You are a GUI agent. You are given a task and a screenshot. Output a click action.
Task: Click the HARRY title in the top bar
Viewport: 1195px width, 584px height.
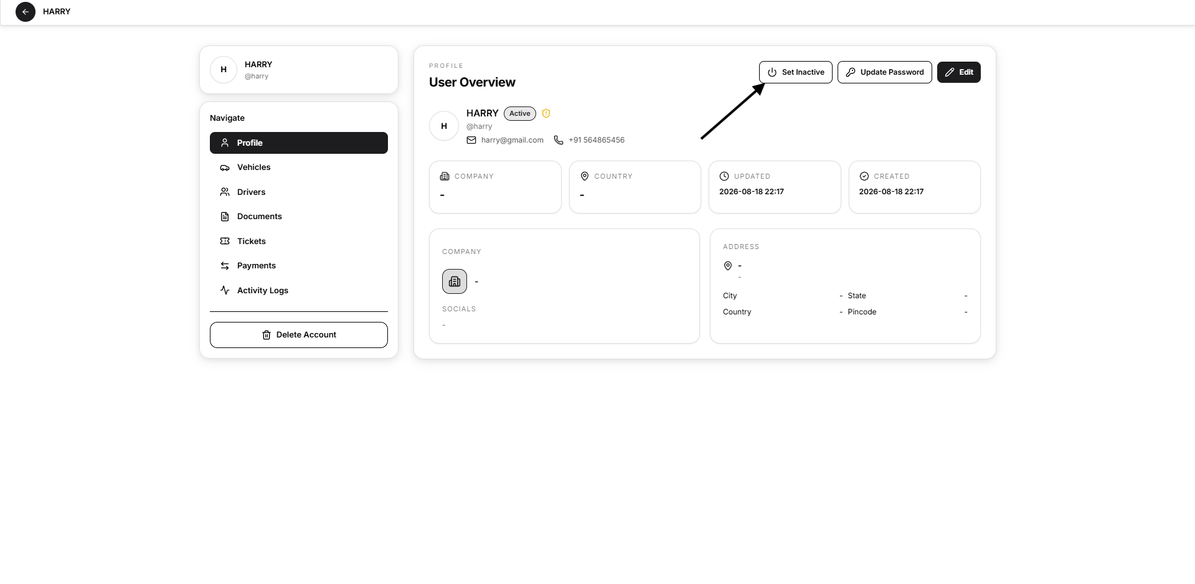(x=57, y=12)
